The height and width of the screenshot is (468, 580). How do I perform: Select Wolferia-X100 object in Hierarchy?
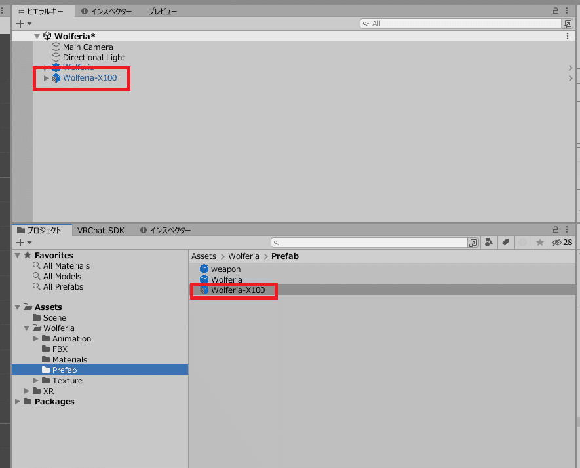pyautogui.click(x=90, y=78)
